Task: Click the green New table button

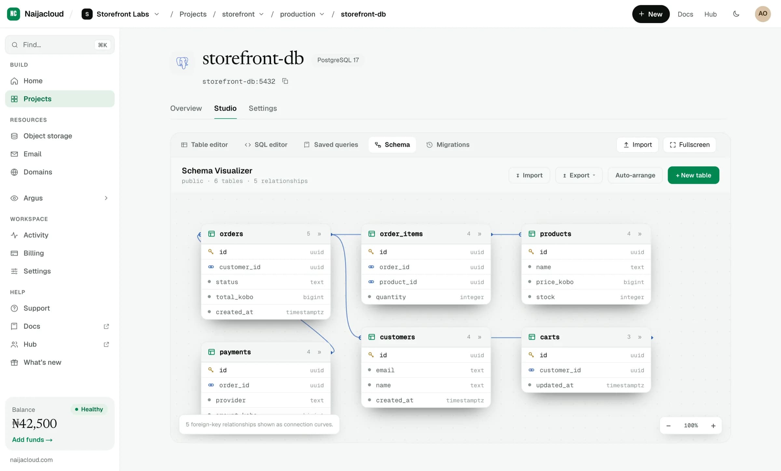Action: click(693, 175)
